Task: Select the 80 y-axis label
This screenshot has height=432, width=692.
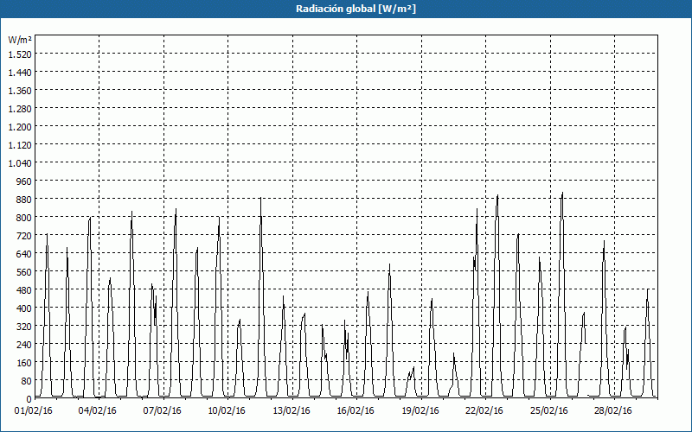Action: (25, 380)
